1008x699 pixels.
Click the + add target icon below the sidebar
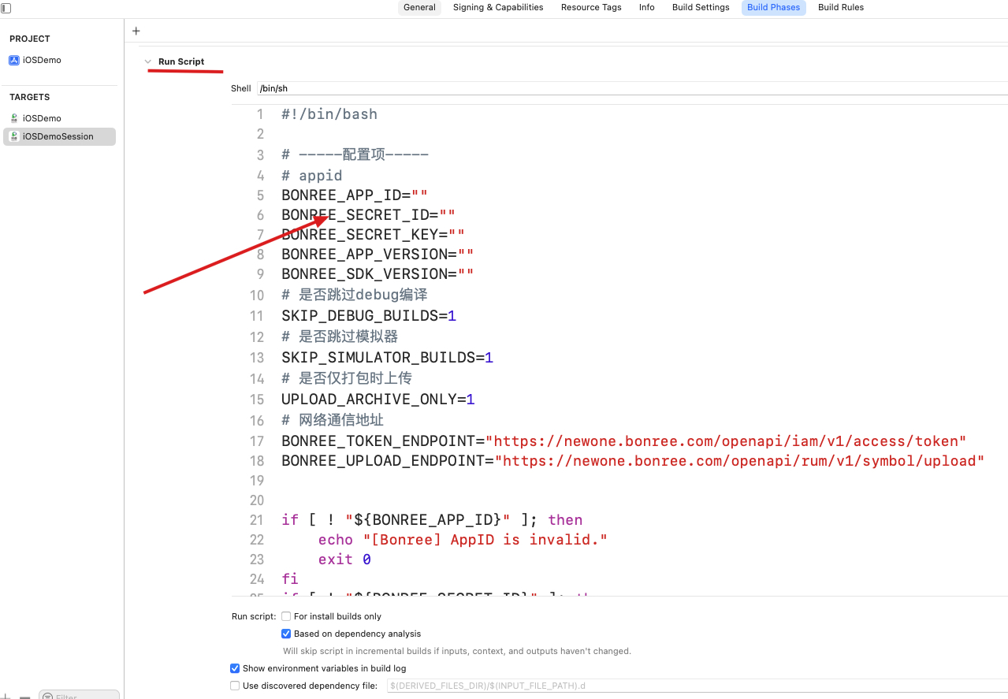click(6, 696)
